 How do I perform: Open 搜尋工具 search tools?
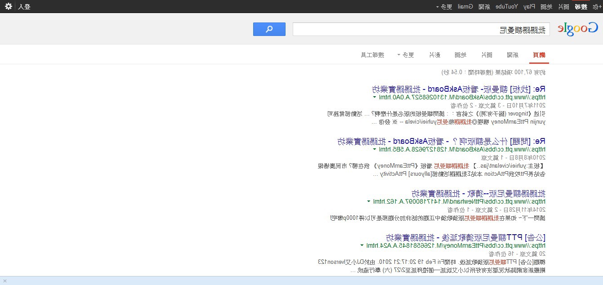[x=373, y=55]
